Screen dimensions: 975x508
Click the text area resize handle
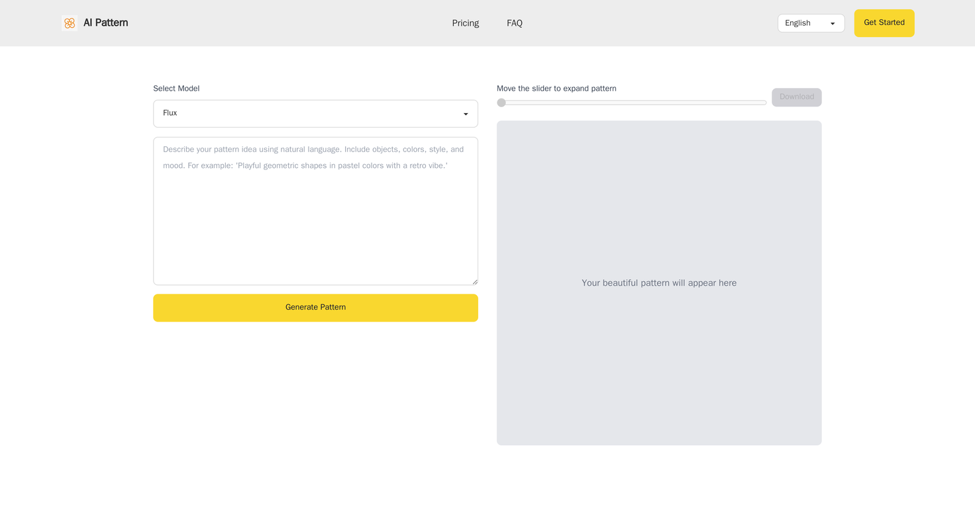(x=474, y=282)
